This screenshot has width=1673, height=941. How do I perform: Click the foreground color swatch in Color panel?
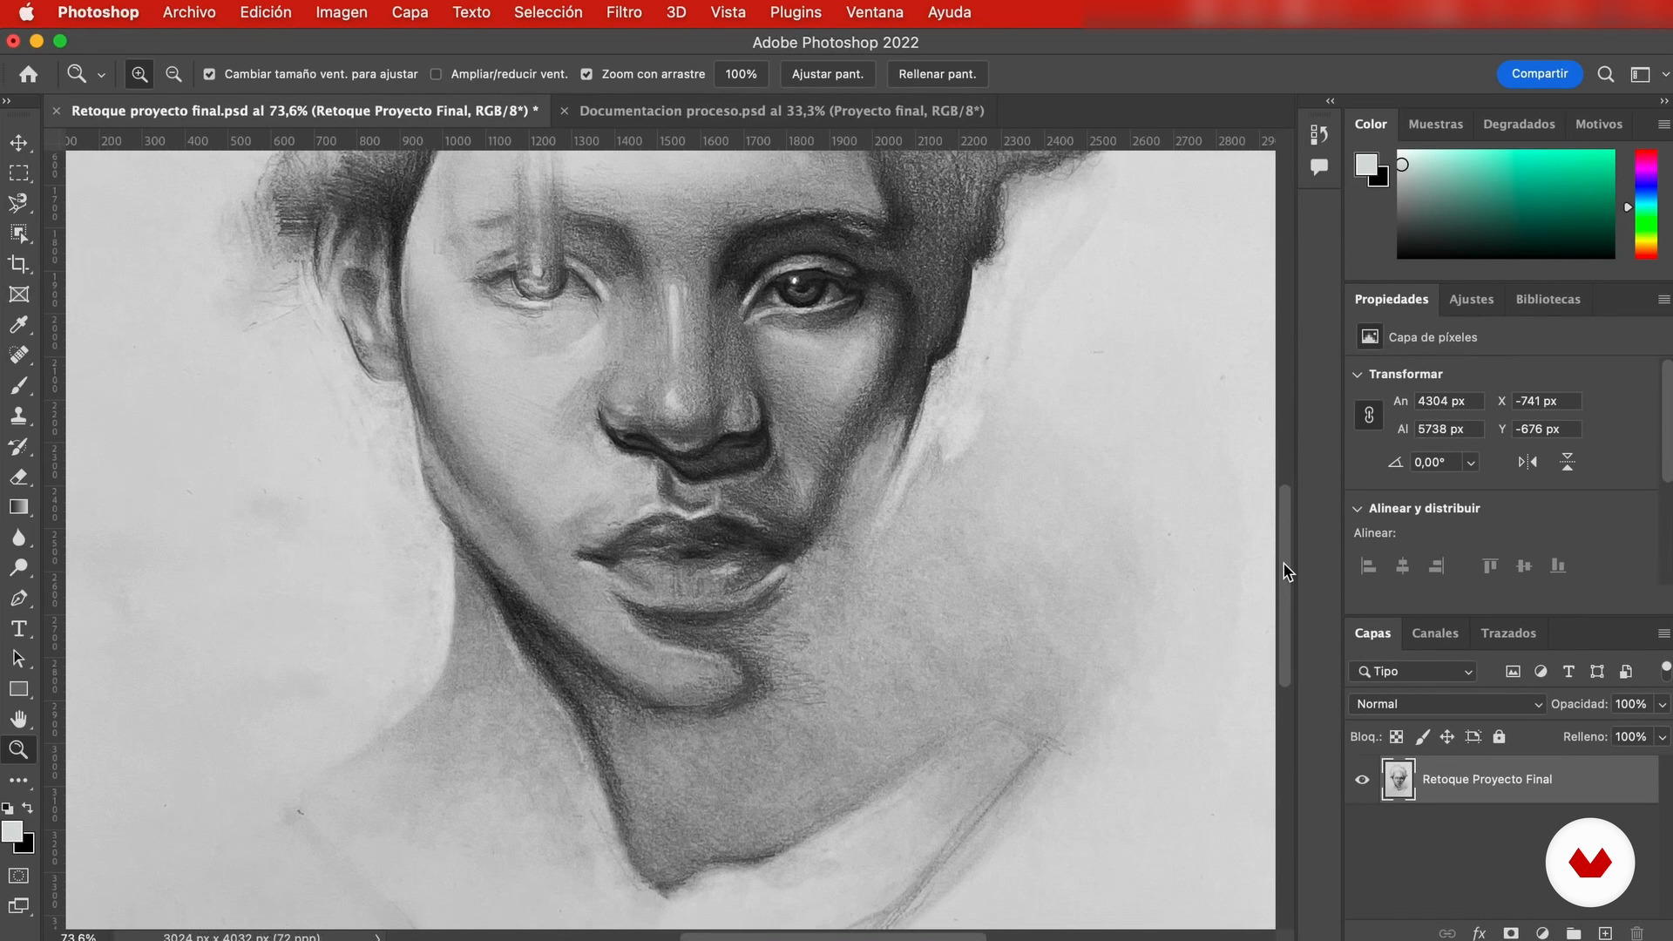(1365, 164)
